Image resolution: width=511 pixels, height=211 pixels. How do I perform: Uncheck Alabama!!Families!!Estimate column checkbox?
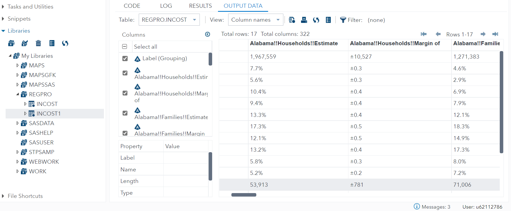[x=125, y=113]
